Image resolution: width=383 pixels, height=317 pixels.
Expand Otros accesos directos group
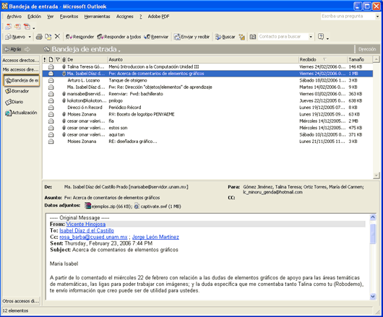pyautogui.click(x=21, y=301)
